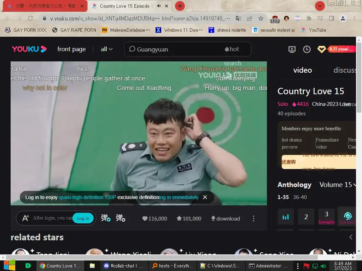
Task: Click the Solo label
Action: (x=282, y=104)
